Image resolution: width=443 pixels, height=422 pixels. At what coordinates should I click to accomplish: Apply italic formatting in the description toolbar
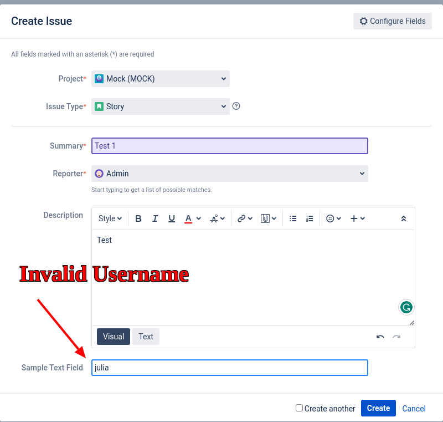click(x=155, y=218)
